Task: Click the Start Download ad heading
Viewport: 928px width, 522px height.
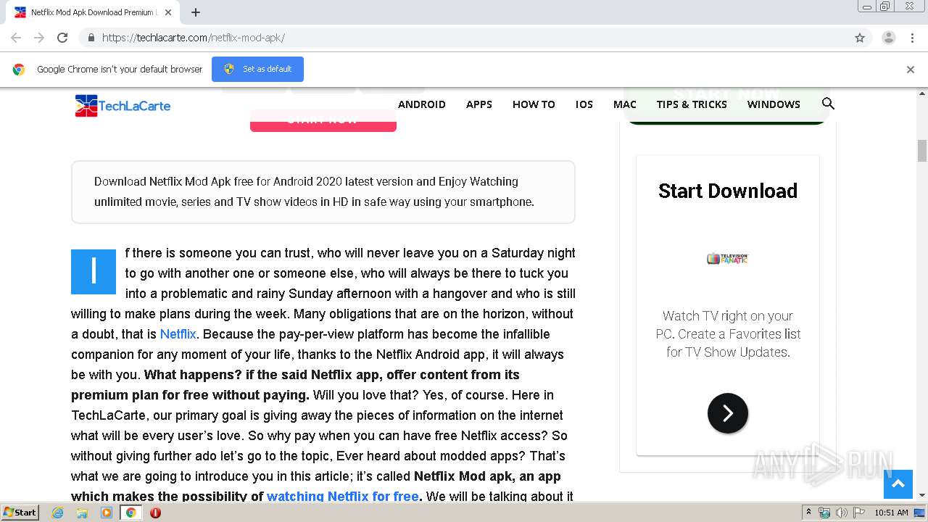Action: click(x=728, y=191)
